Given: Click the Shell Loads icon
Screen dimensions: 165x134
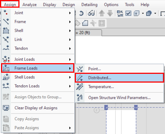Looking at the screenshot, I should click(x=6, y=77).
